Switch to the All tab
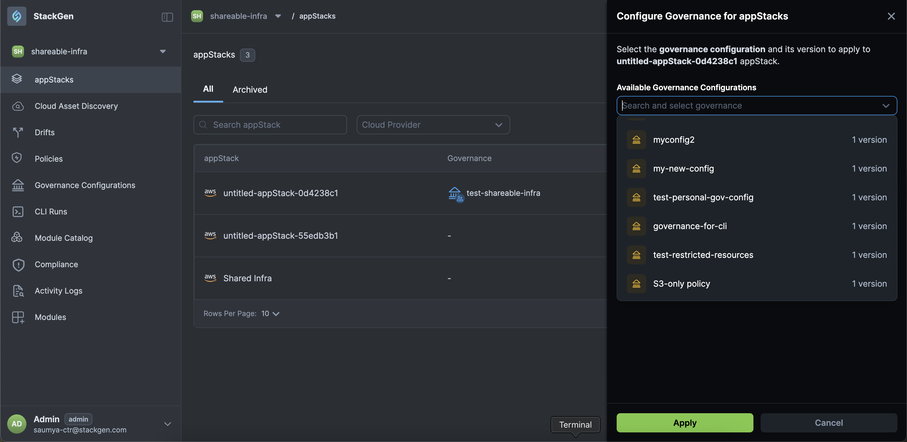Image resolution: width=907 pixels, height=442 pixels. [208, 89]
